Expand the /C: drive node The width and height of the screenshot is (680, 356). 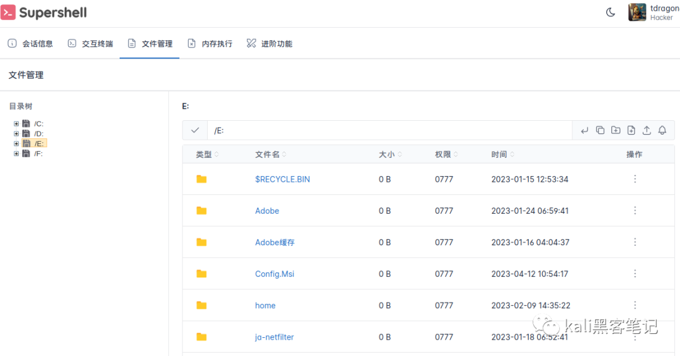coord(16,123)
